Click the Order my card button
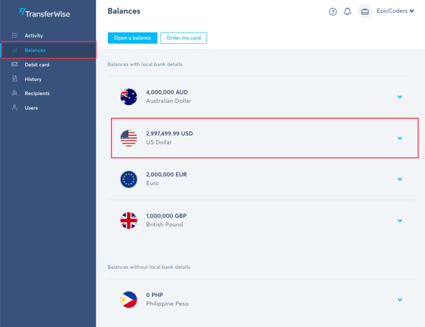 click(184, 38)
